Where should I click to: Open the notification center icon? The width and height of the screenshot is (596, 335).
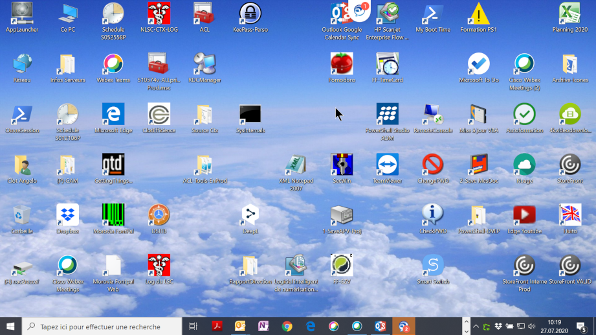pyautogui.click(x=581, y=326)
